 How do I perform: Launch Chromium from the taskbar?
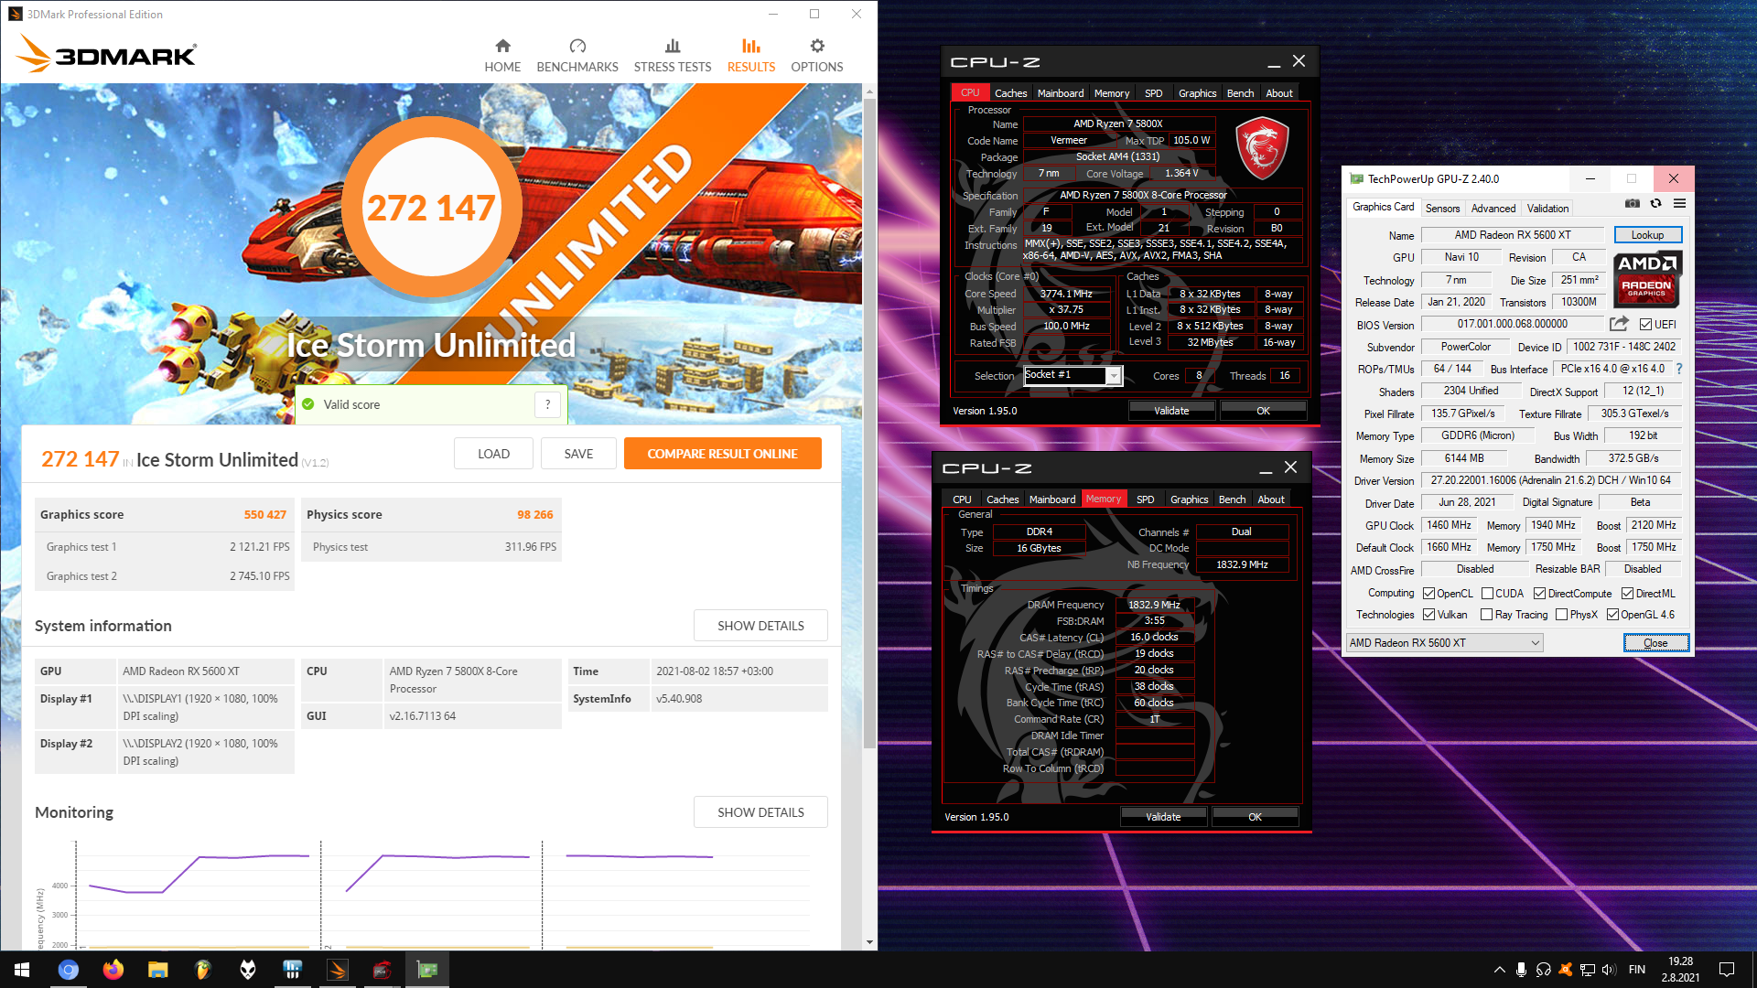69,970
